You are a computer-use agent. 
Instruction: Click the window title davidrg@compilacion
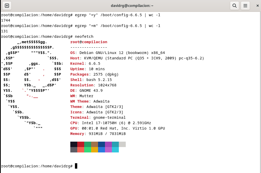(x=132, y=6)
